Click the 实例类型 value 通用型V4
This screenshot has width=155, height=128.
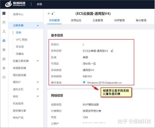[88, 70]
